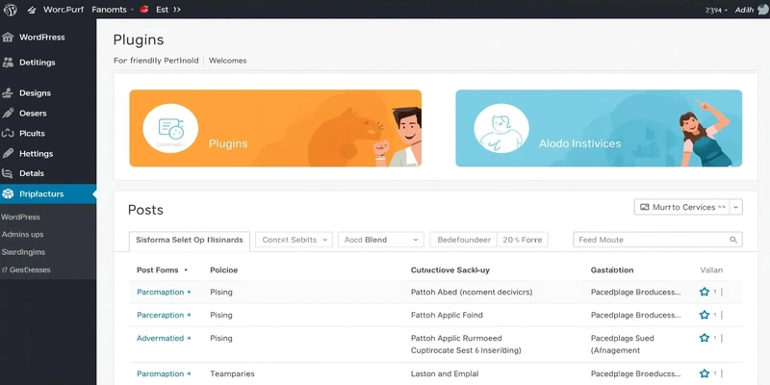Click the Polcioe column header

tap(223, 270)
